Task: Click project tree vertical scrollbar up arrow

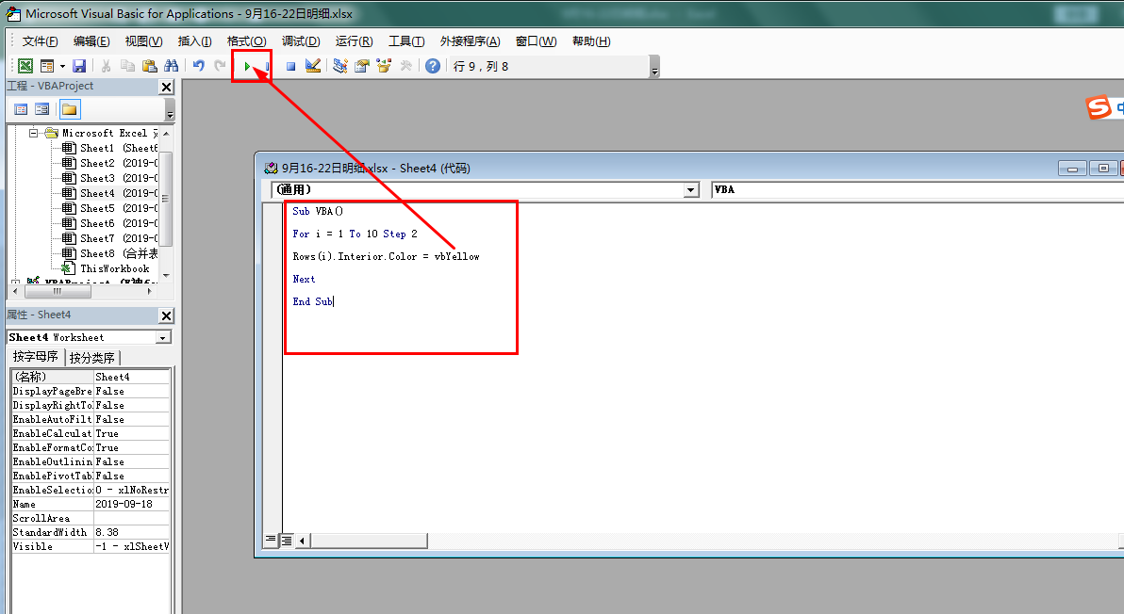Action: 166,134
